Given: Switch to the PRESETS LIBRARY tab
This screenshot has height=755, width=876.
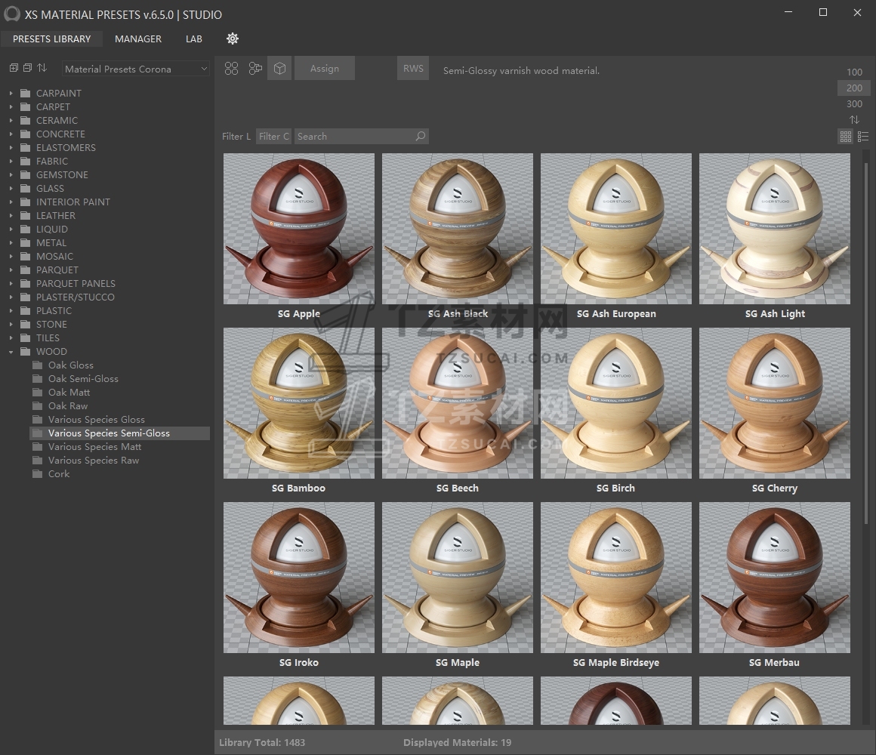Looking at the screenshot, I should 51,39.
